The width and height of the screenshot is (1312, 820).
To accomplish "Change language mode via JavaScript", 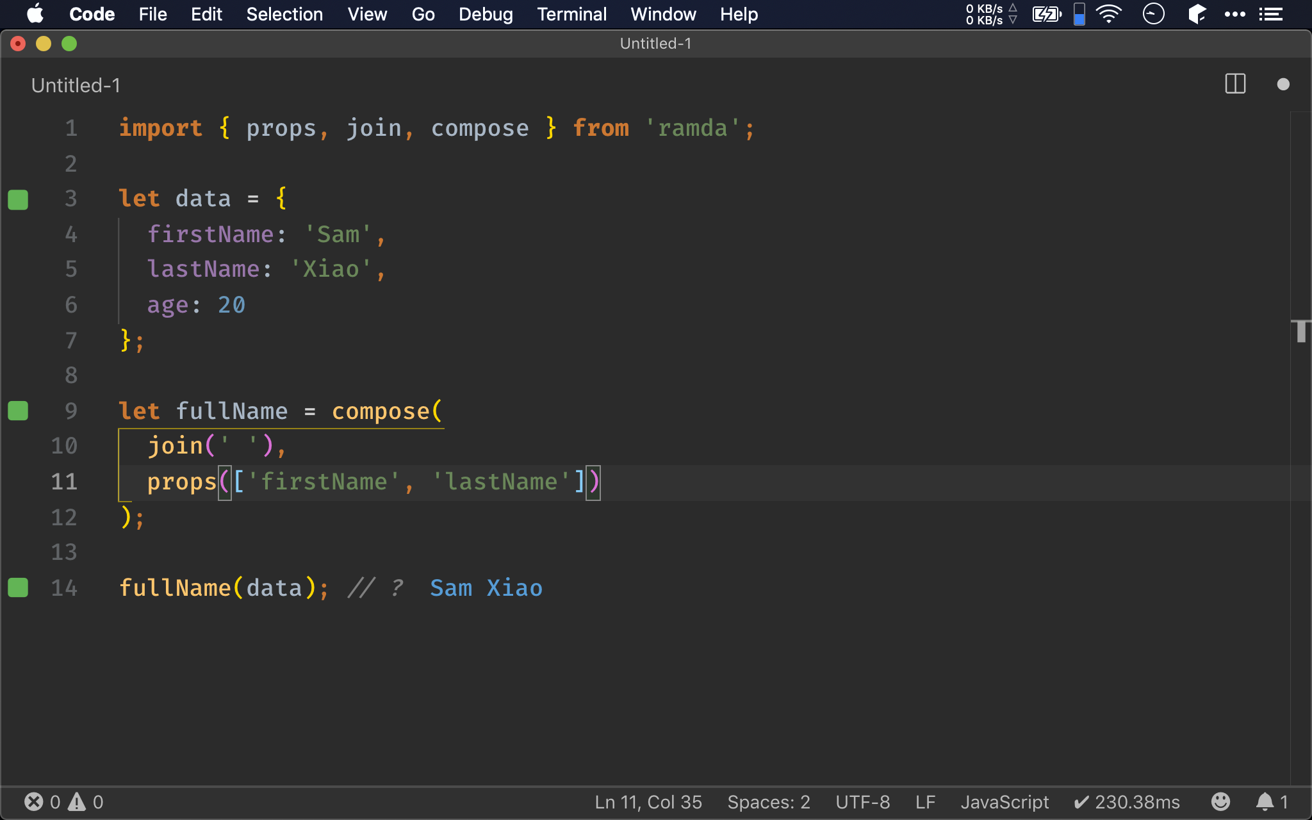I will click(x=1004, y=802).
